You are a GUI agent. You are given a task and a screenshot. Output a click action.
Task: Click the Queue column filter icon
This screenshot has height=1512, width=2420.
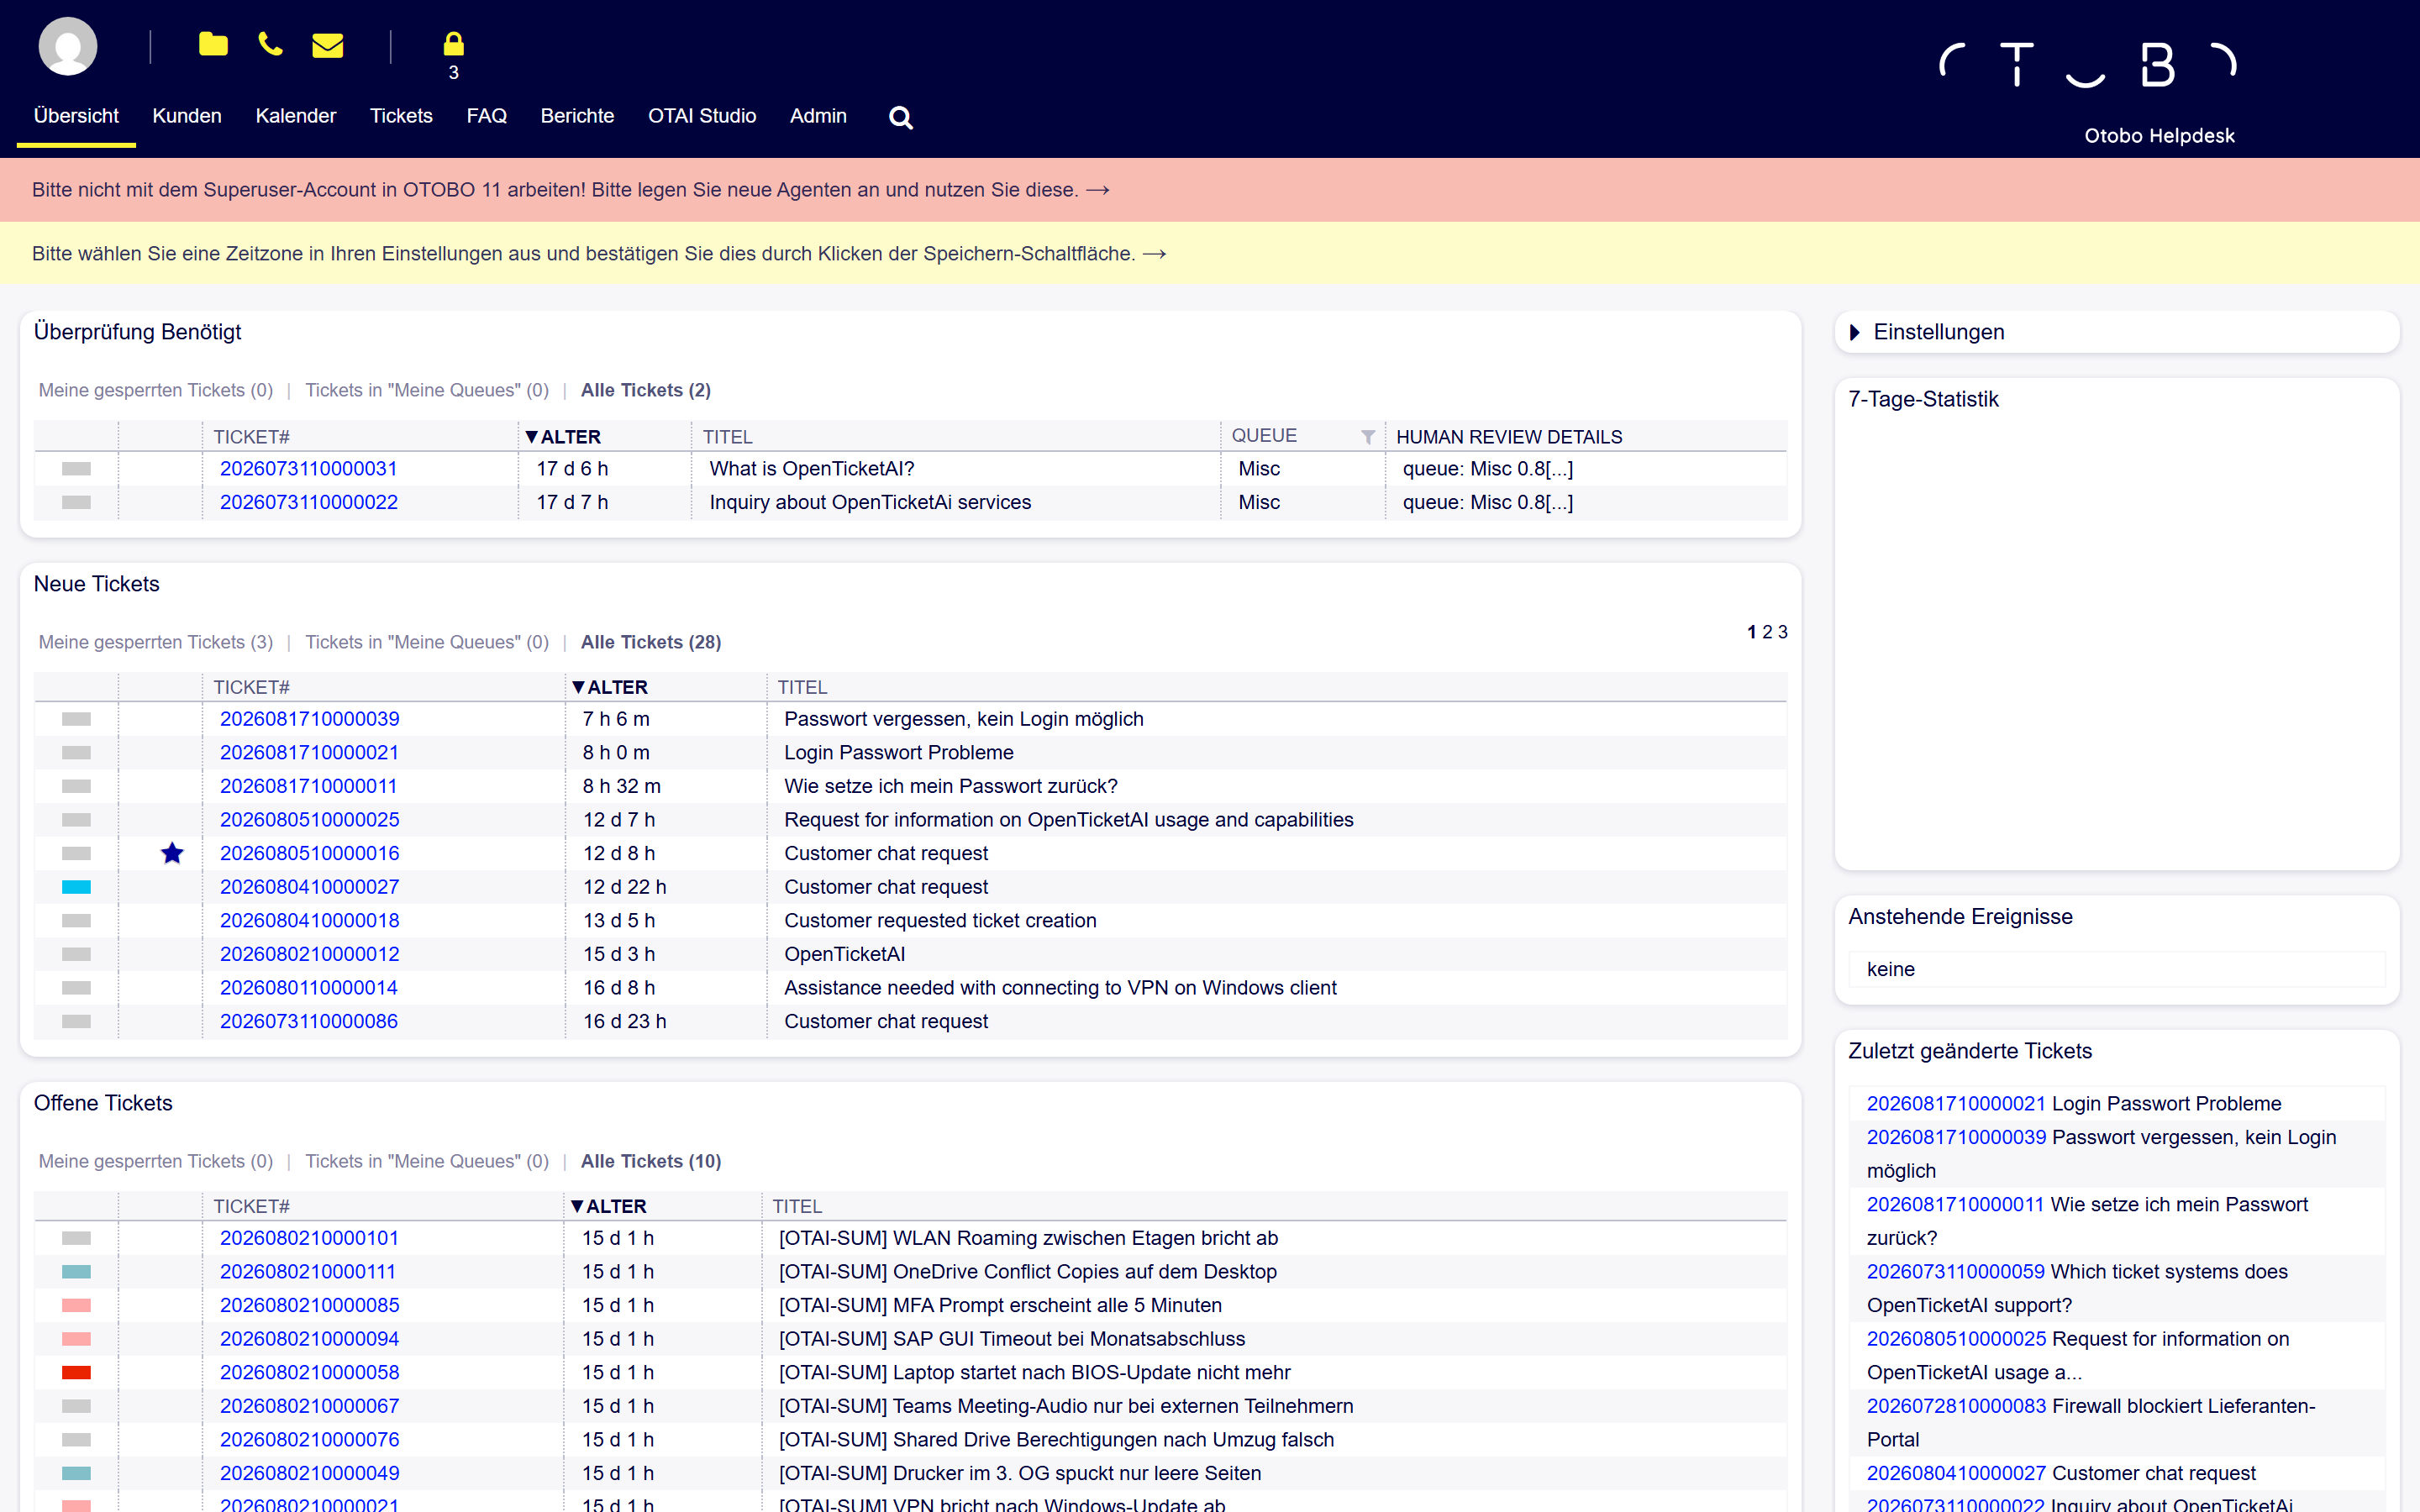[1368, 437]
